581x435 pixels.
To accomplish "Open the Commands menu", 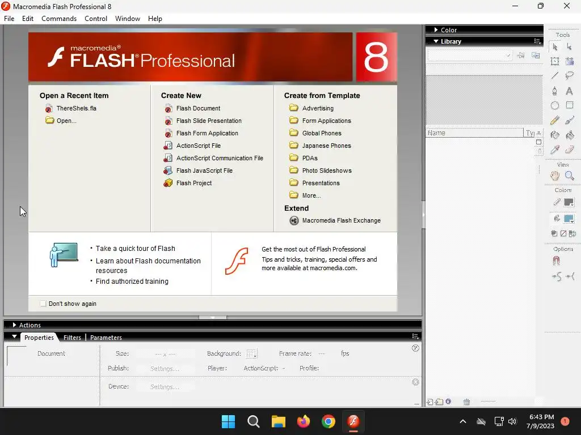I will 59,19.
